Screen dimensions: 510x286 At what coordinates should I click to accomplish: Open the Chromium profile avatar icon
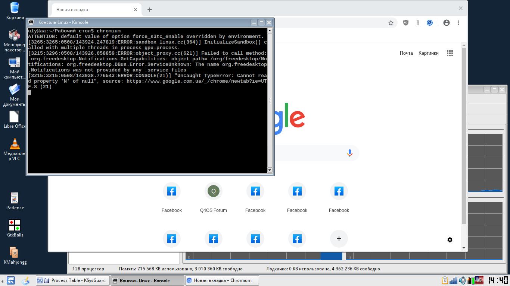pos(446,23)
